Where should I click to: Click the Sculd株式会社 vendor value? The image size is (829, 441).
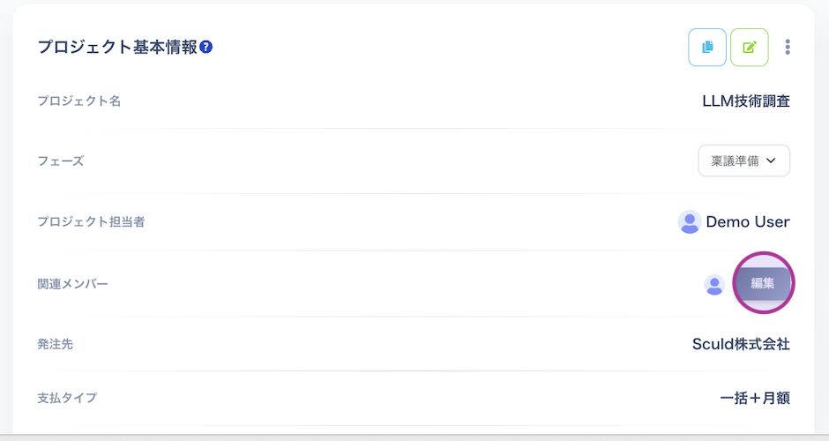click(x=741, y=344)
